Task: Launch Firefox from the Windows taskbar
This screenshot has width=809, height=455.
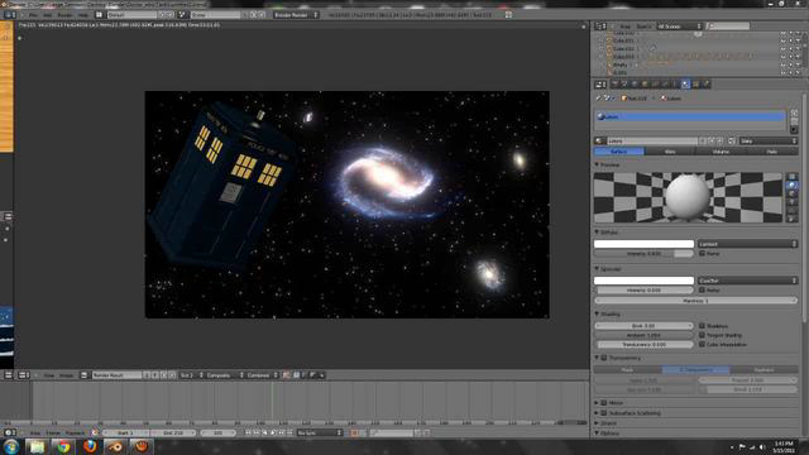Action: pyautogui.click(x=90, y=447)
